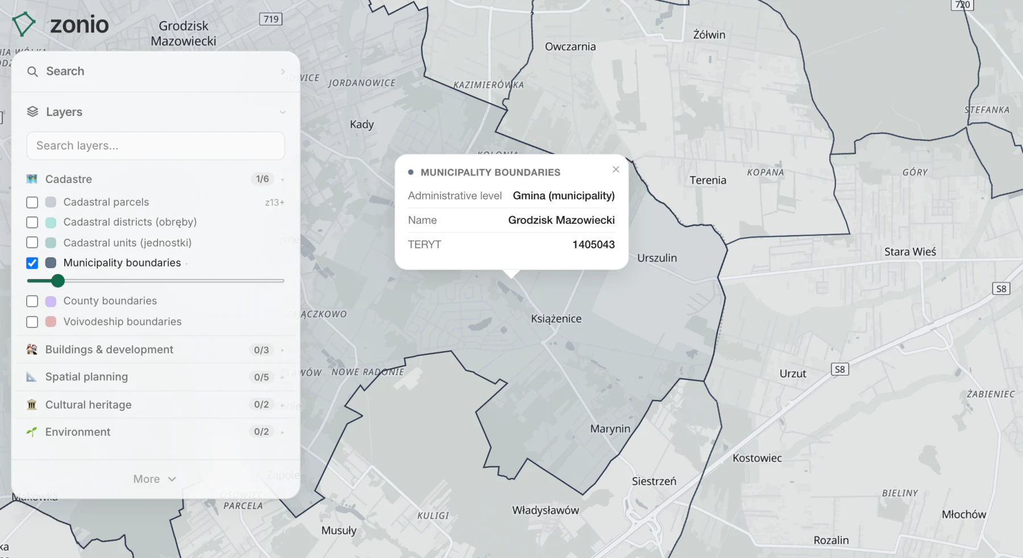Click the Gmina (municipality) value
Screen dimensions: 1023x558
(x=564, y=195)
